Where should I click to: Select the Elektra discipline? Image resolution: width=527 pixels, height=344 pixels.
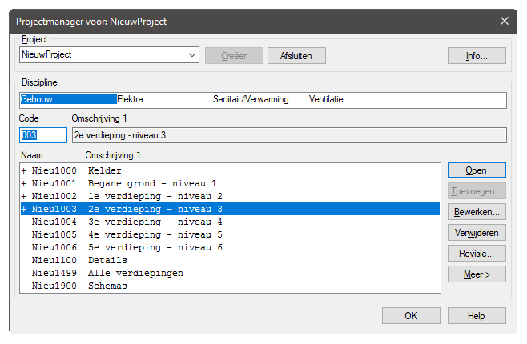pyautogui.click(x=131, y=100)
